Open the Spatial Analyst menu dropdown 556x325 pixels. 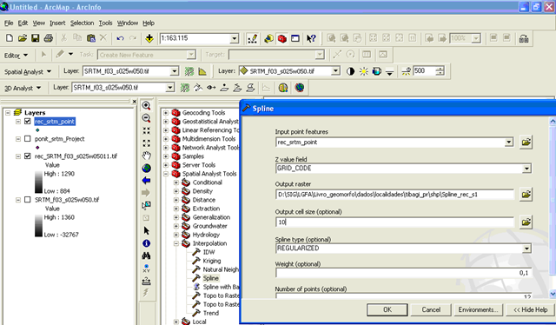pyautogui.click(x=28, y=71)
